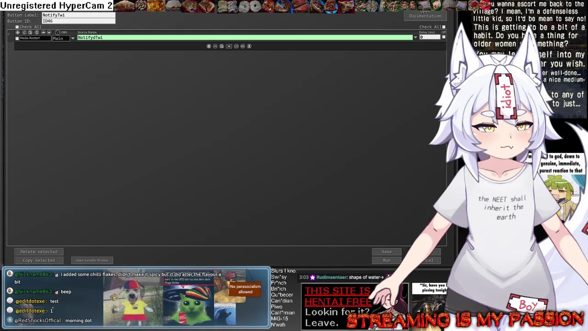Click the Button Label input field
Viewport: 588px width, 331px height.
78,15
